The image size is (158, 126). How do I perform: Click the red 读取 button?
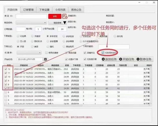pyautogui.click(x=55, y=16)
